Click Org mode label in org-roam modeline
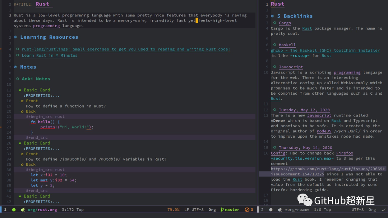The image size is (388, 218). tap(372, 210)
